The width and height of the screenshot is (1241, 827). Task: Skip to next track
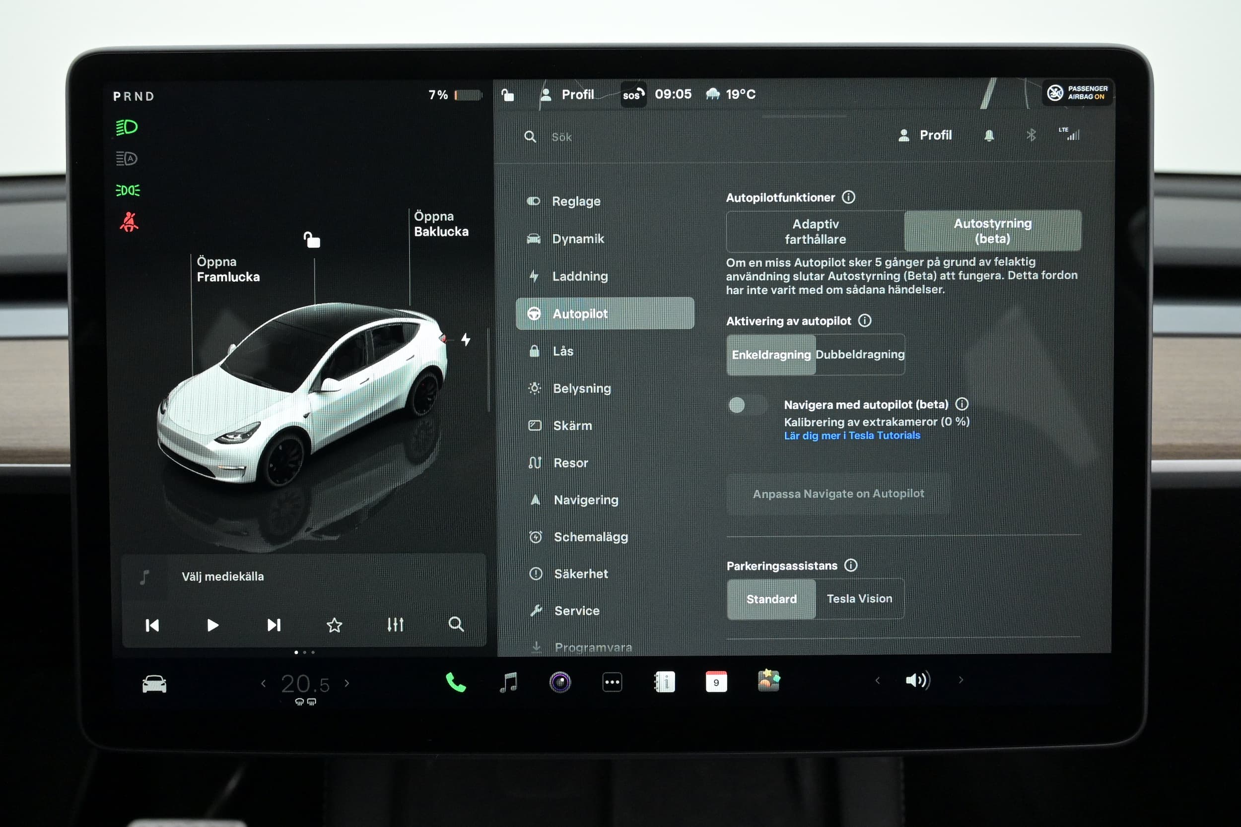click(x=274, y=625)
